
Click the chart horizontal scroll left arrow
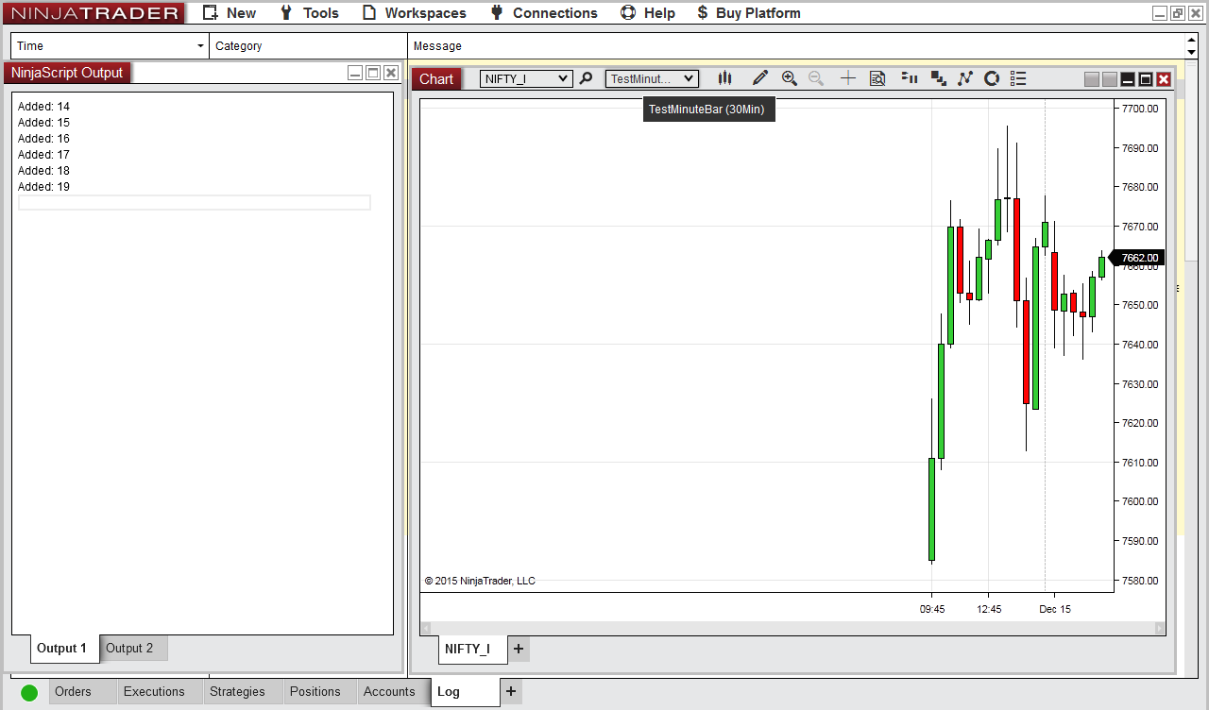426,628
